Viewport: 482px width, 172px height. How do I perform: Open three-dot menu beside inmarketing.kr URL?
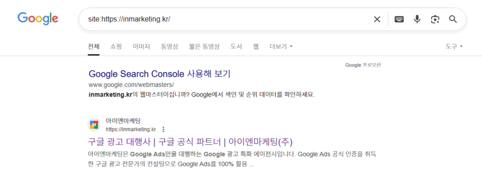click(x=163, y=129)
